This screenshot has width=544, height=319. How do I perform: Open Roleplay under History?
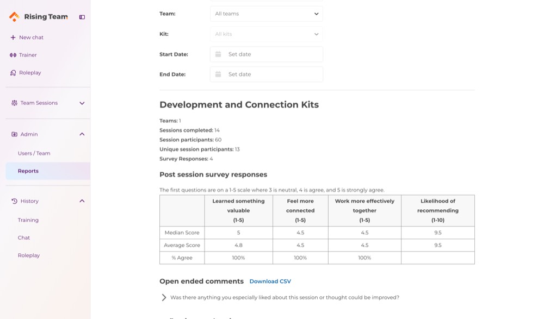coord(29,255)
